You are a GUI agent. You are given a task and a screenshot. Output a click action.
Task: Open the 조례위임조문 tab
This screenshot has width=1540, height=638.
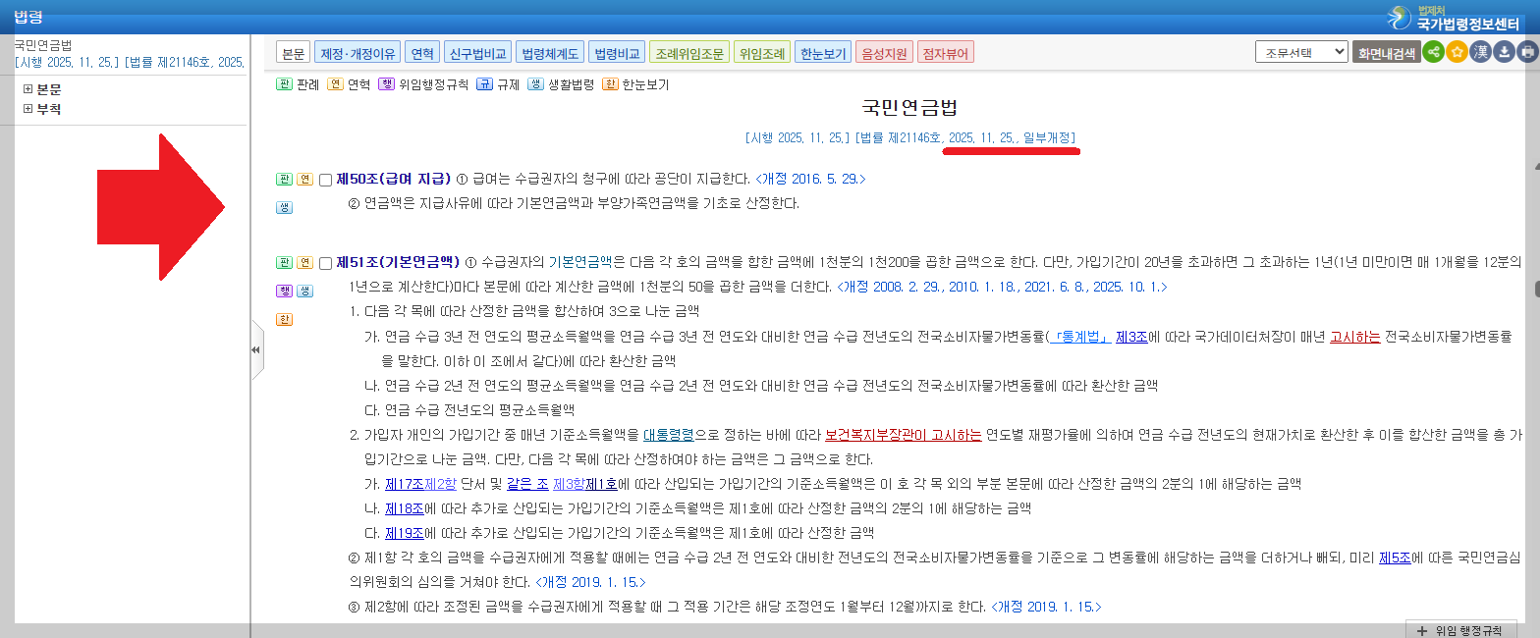click(x=689, y=53)
